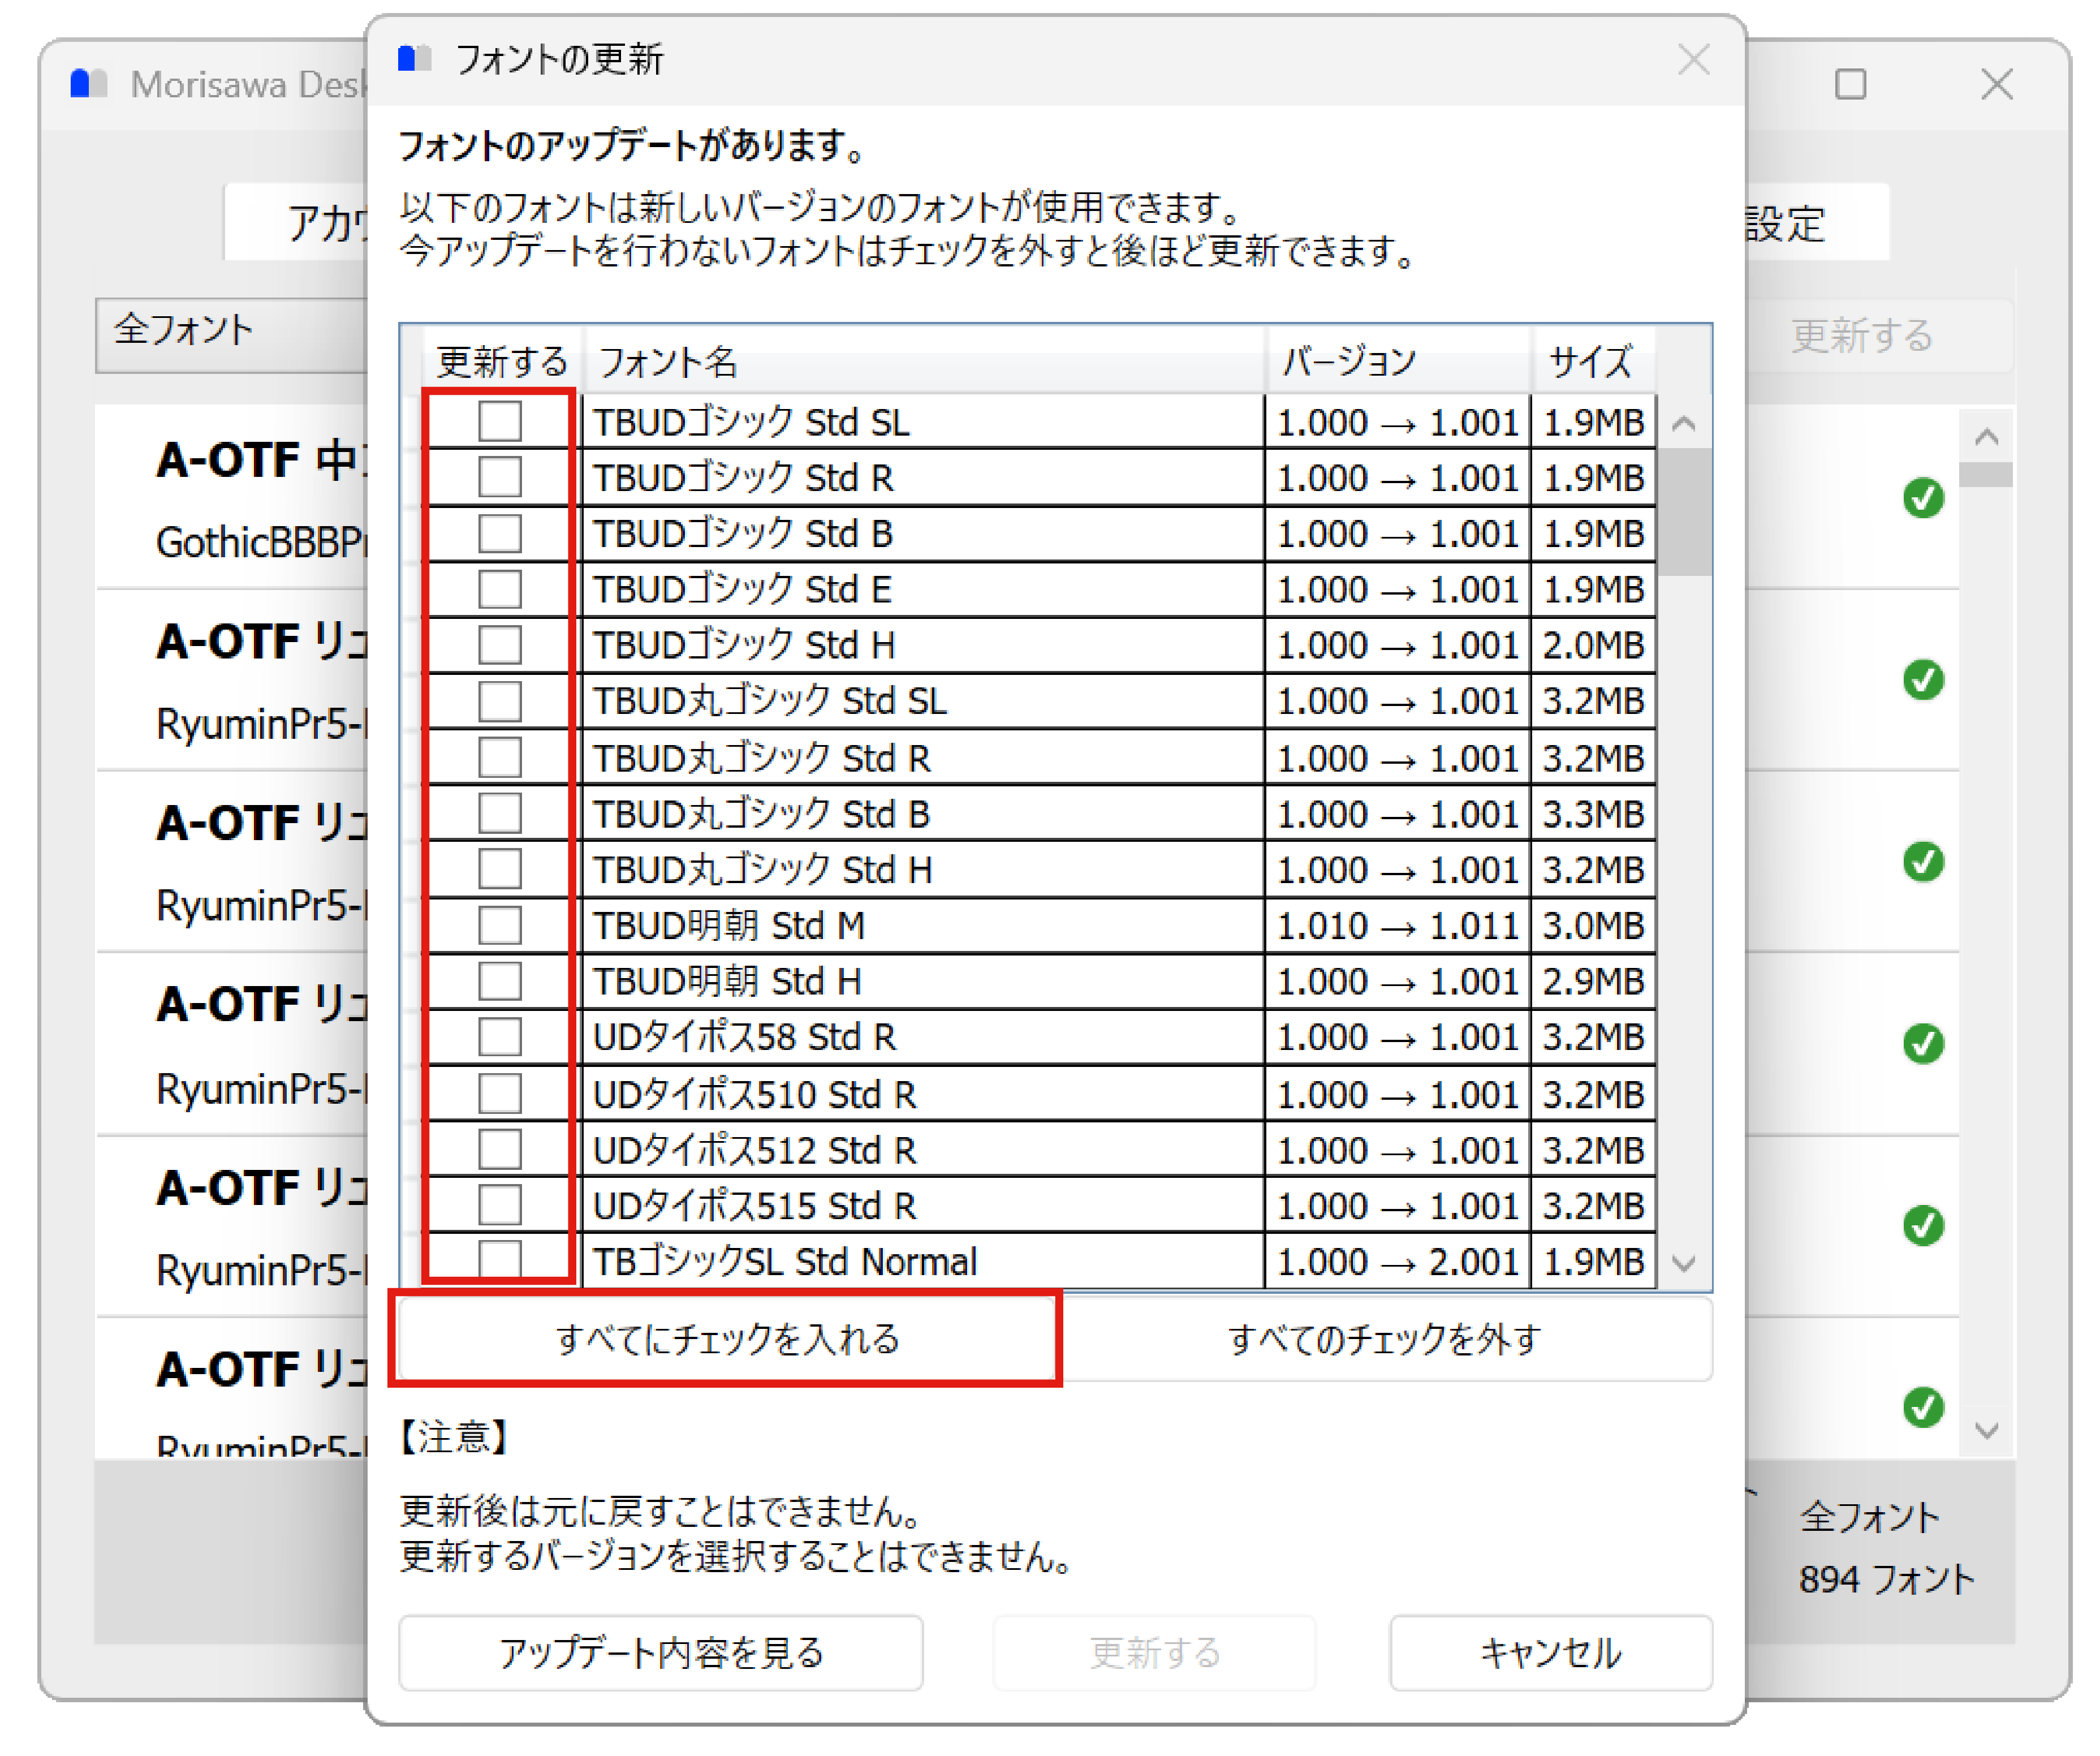Click the font list scrollbar thumb
The image size is (2100, 1756).
point(1685,512)
